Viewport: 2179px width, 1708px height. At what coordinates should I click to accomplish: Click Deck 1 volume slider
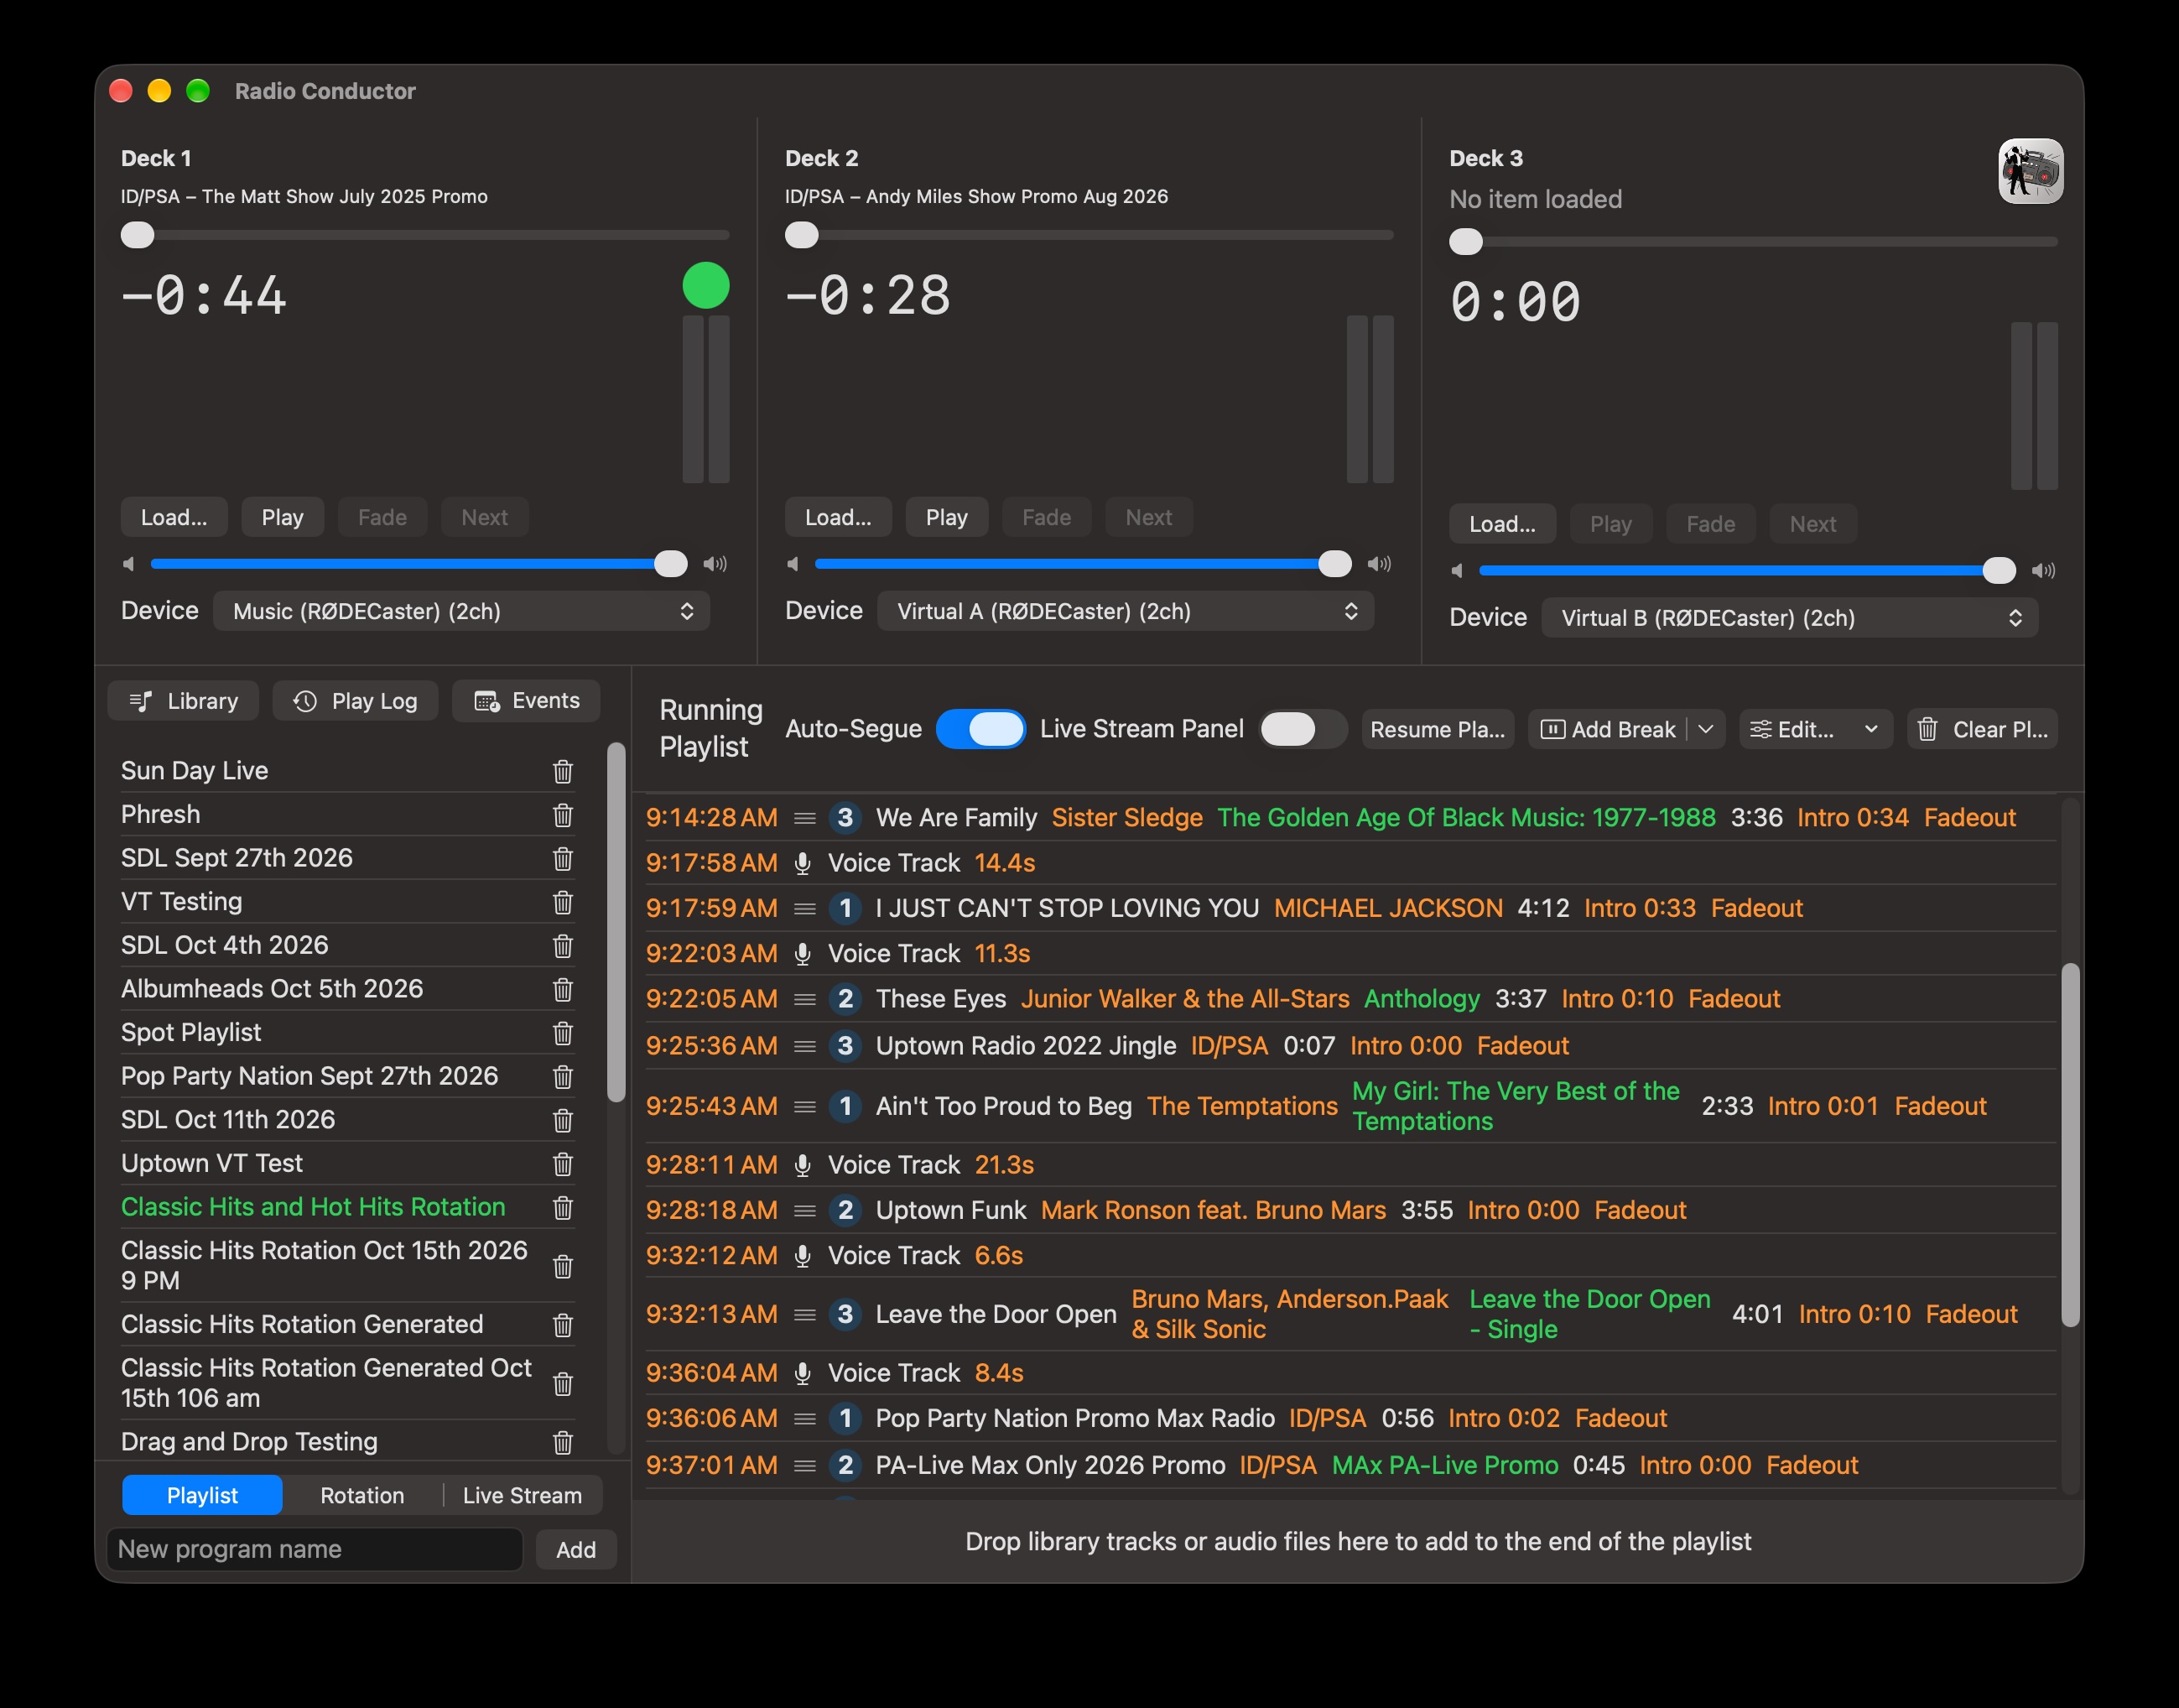click(419, 564)
